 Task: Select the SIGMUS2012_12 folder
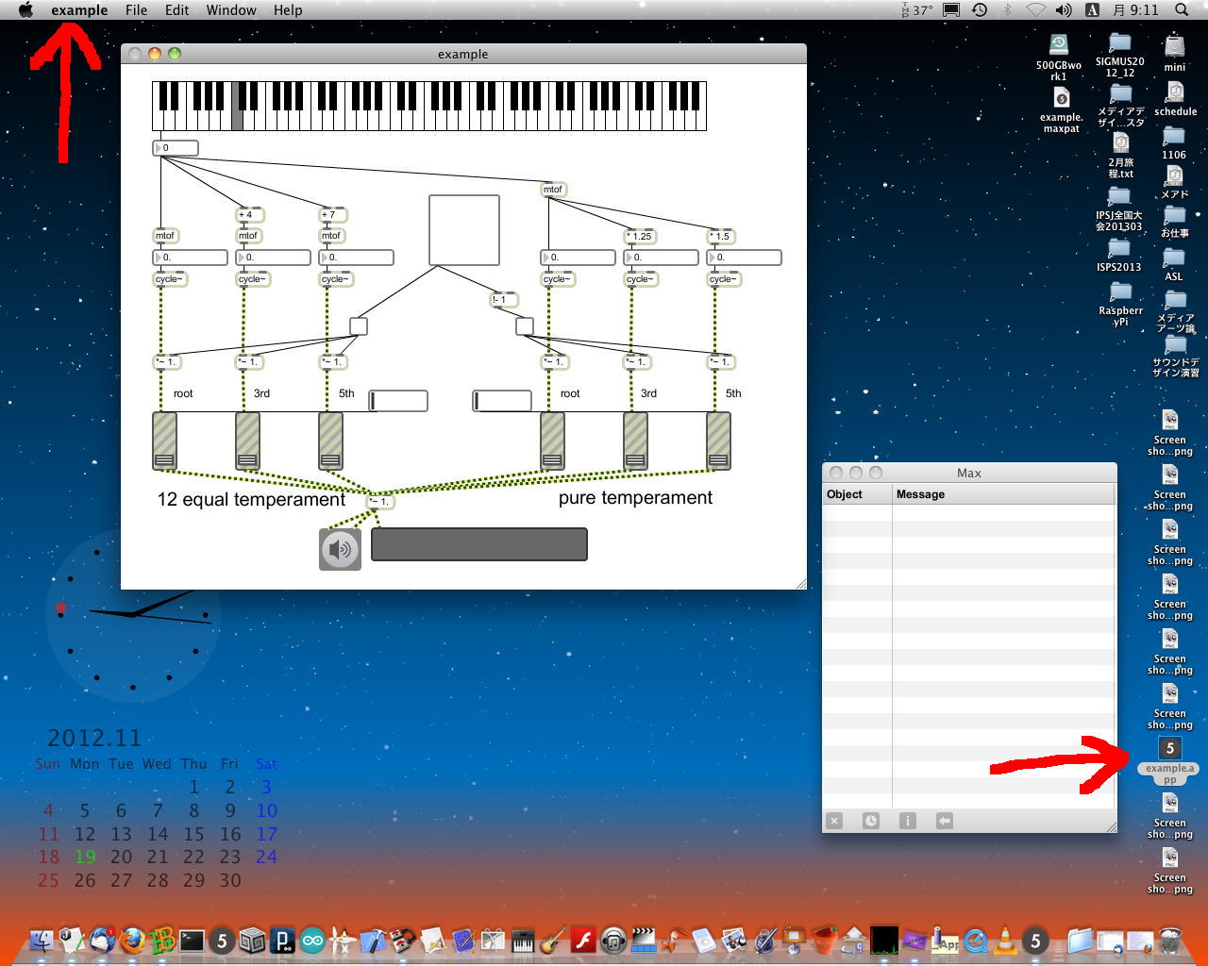pos(1120,55)
